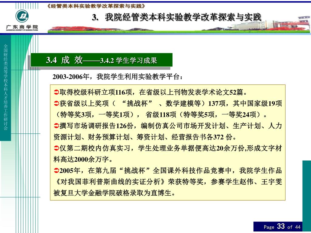Click the intro line 2003-2006年，我院学生利用实验教学平台
311x233 pixels.
click(x=118, y=76)
